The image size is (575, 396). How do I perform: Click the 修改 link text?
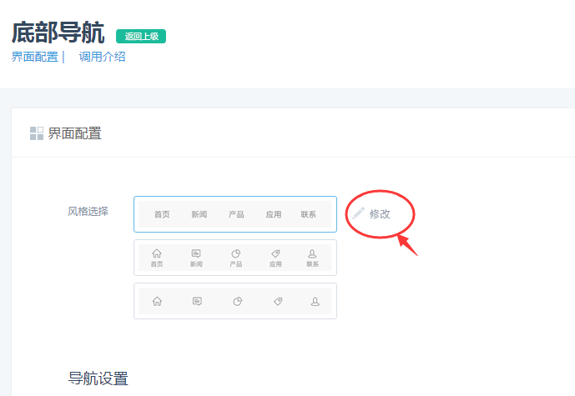click(x=380, y=214)
